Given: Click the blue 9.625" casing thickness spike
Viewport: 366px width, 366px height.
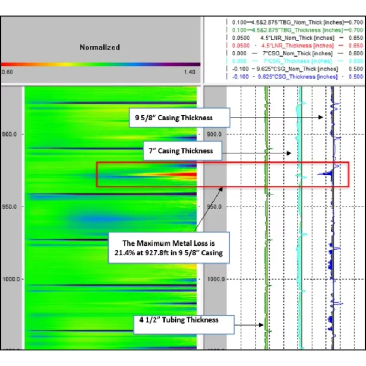Looking at the screenshot, I should click(x=326, y=174).
